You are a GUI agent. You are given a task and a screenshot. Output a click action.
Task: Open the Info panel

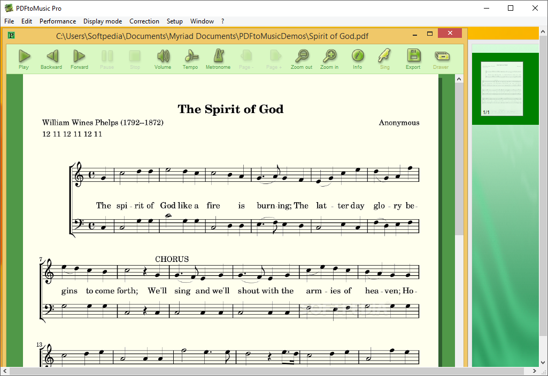coord(358,59)
